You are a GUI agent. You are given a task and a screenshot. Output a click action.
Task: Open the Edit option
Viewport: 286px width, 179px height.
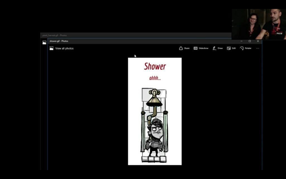tap(231, 48)
